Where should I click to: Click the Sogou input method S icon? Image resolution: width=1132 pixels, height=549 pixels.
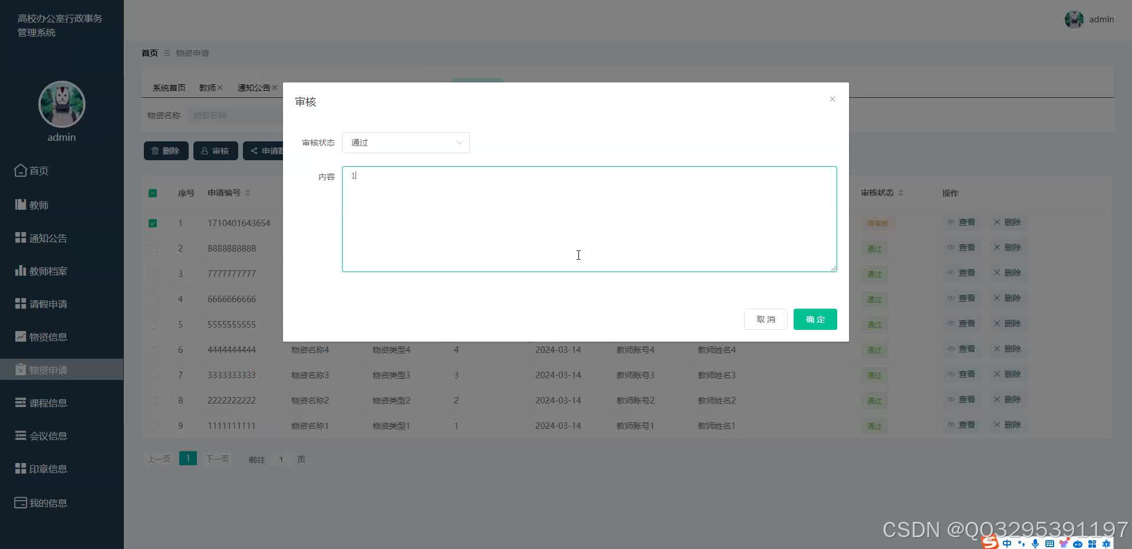(990, 543)
